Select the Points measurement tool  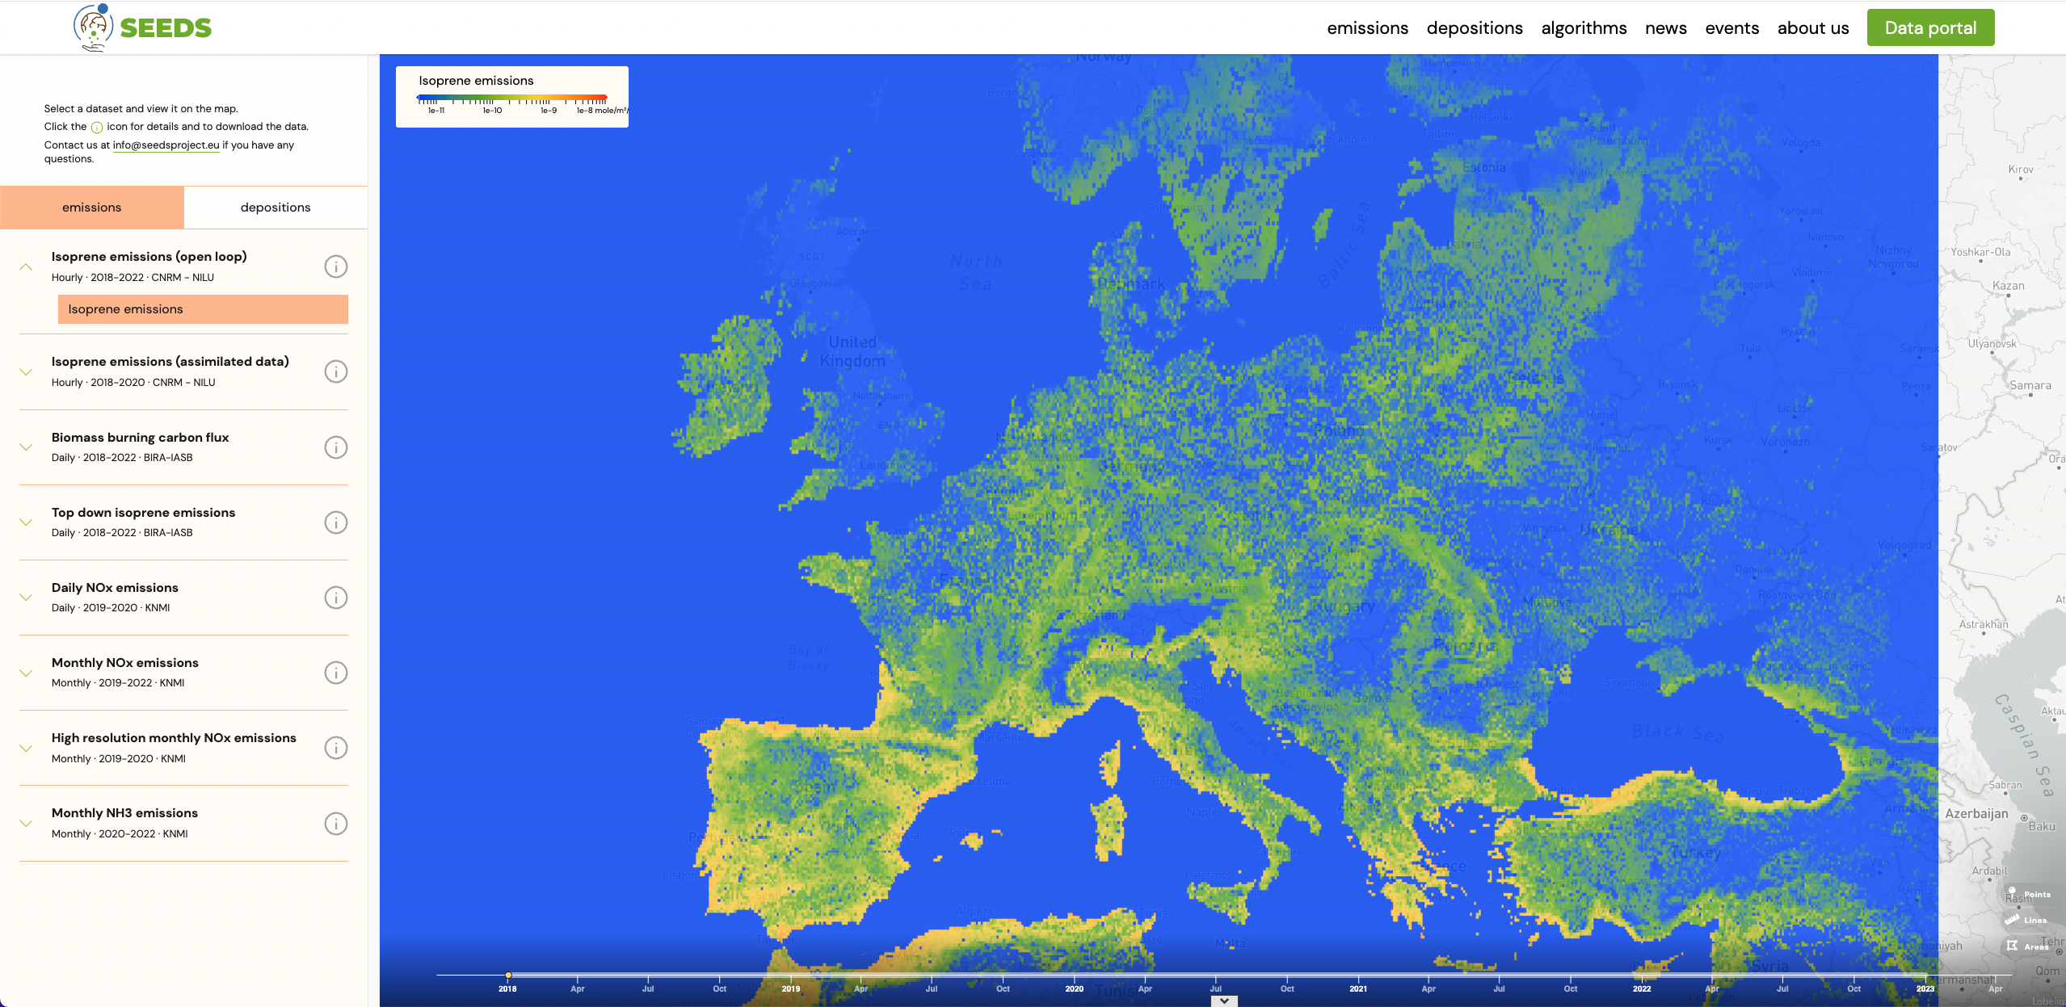2029,893
